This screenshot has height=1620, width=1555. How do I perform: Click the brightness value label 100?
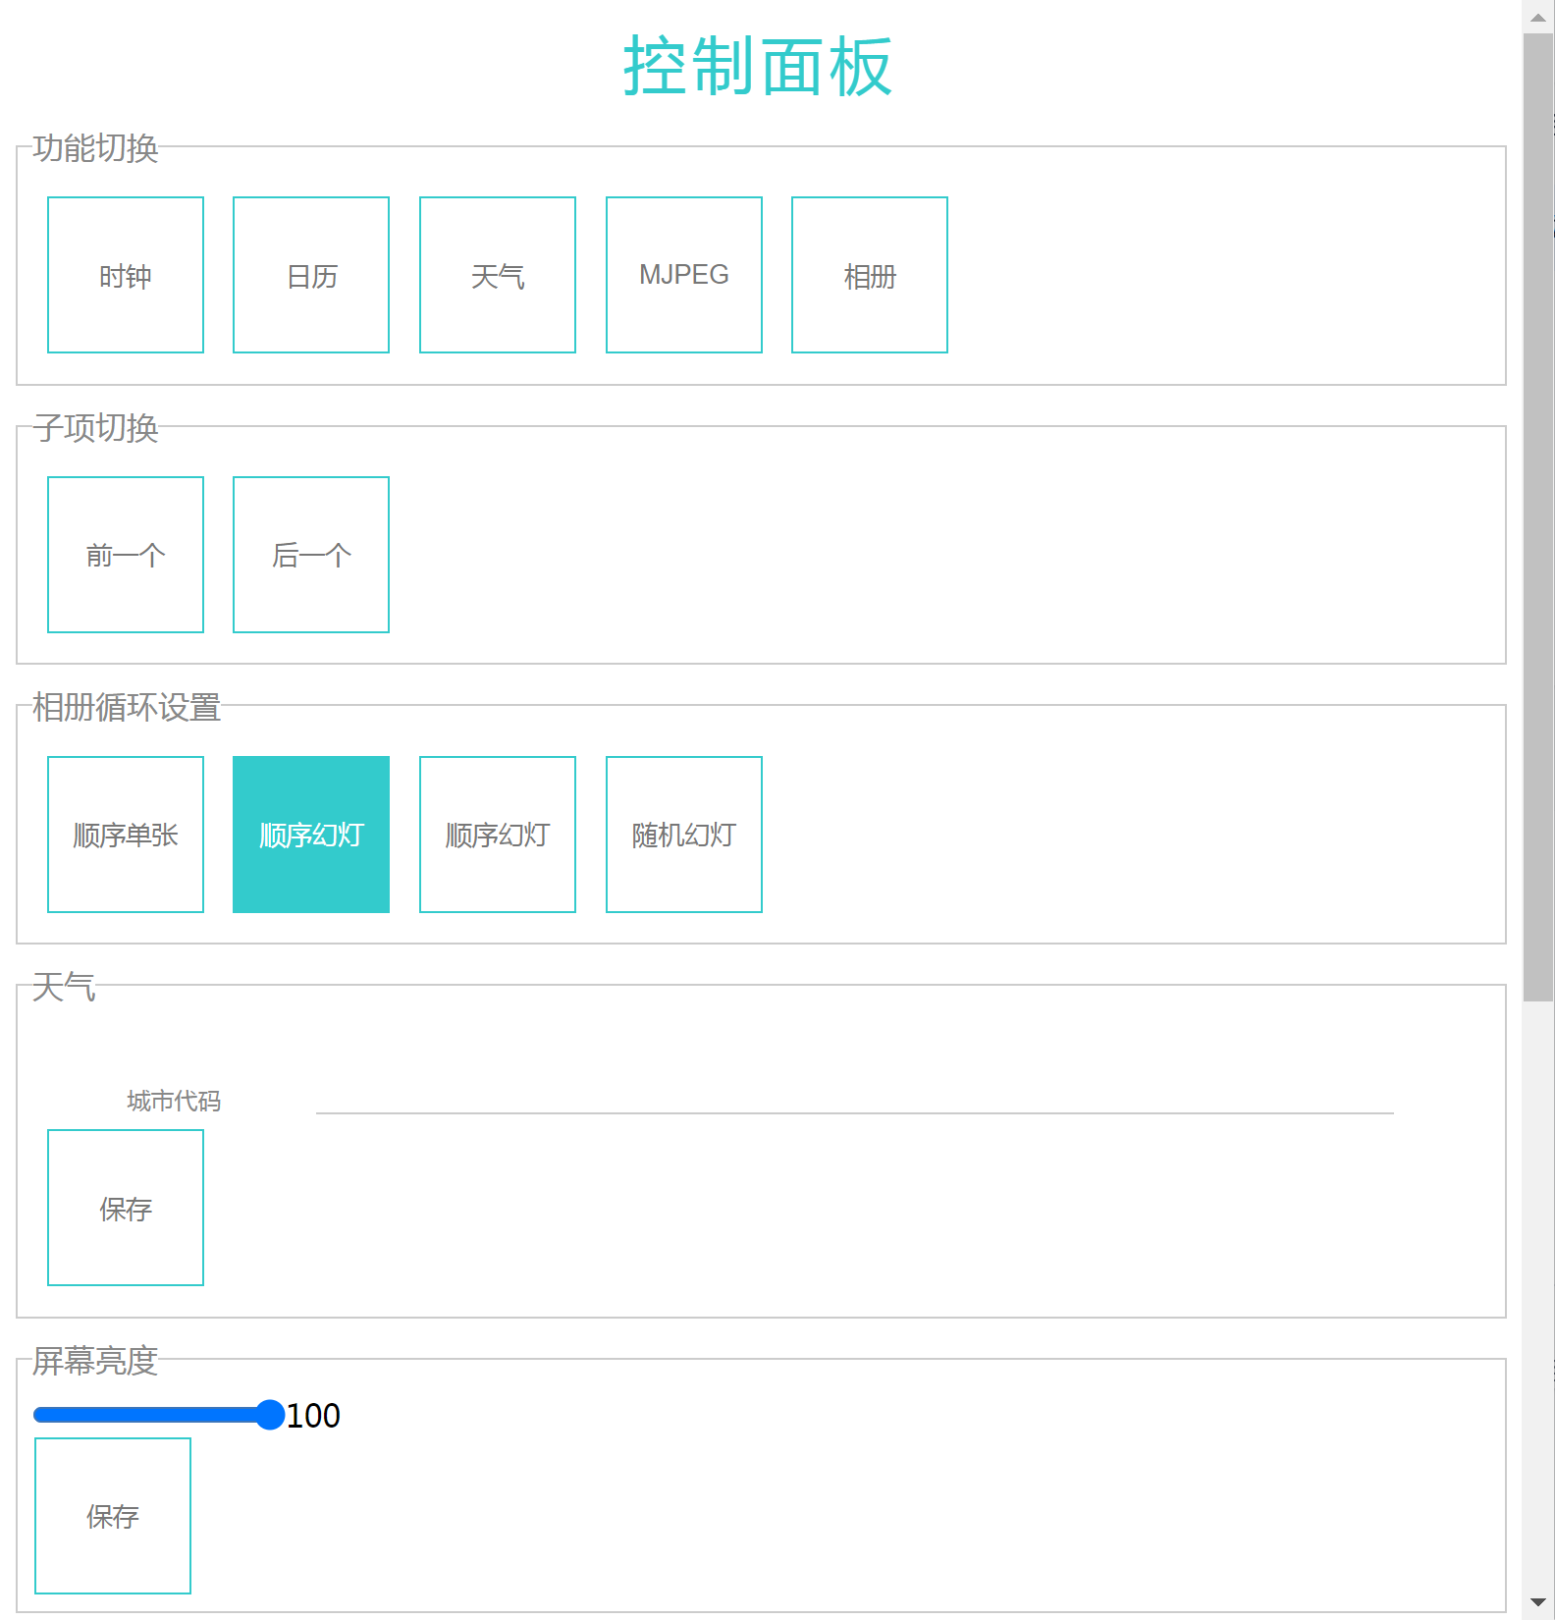coord(312,1415)
